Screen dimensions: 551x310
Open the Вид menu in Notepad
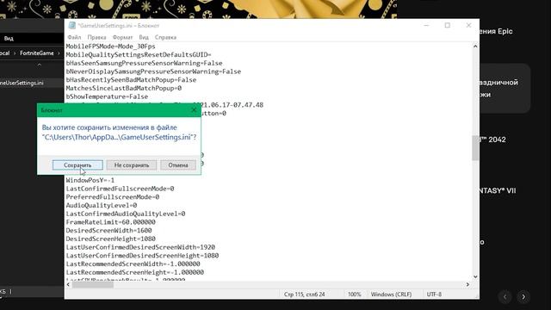click(x=144, y=37)
